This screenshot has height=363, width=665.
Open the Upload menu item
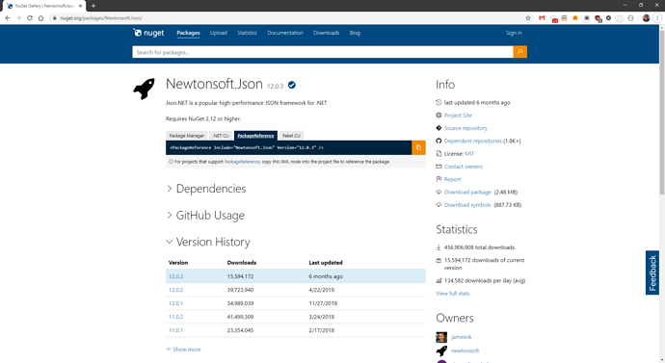(219, 33)
